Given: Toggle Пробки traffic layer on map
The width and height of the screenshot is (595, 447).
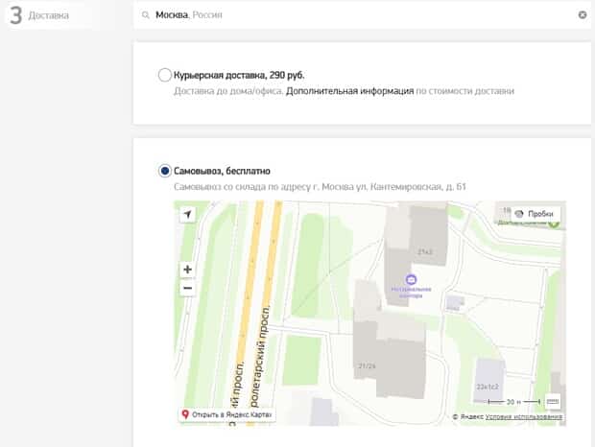Looking at the screenshot, I should [535, 214].
